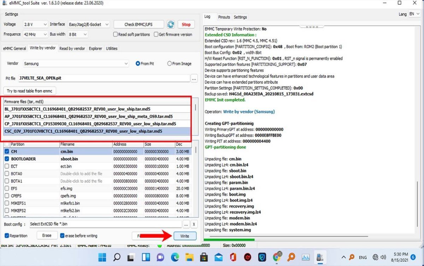The height and width of the screenshot is (266, 424).
Task: Open volume control in the tray
Action: click(383, 257)
